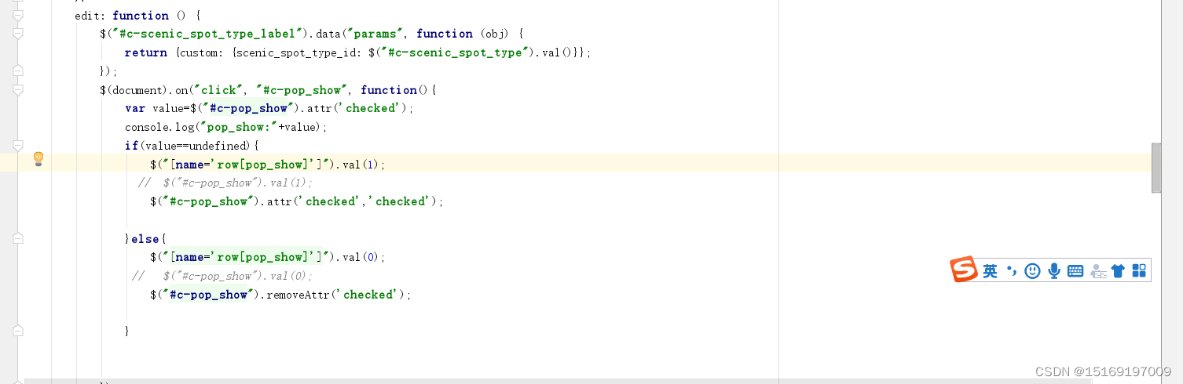Open the soft keyboard icon

pyautogui.click(x=1075, y=271)
